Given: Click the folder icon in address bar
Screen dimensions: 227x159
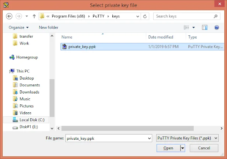Looking at the screenshot, I should tap(42, 16).
